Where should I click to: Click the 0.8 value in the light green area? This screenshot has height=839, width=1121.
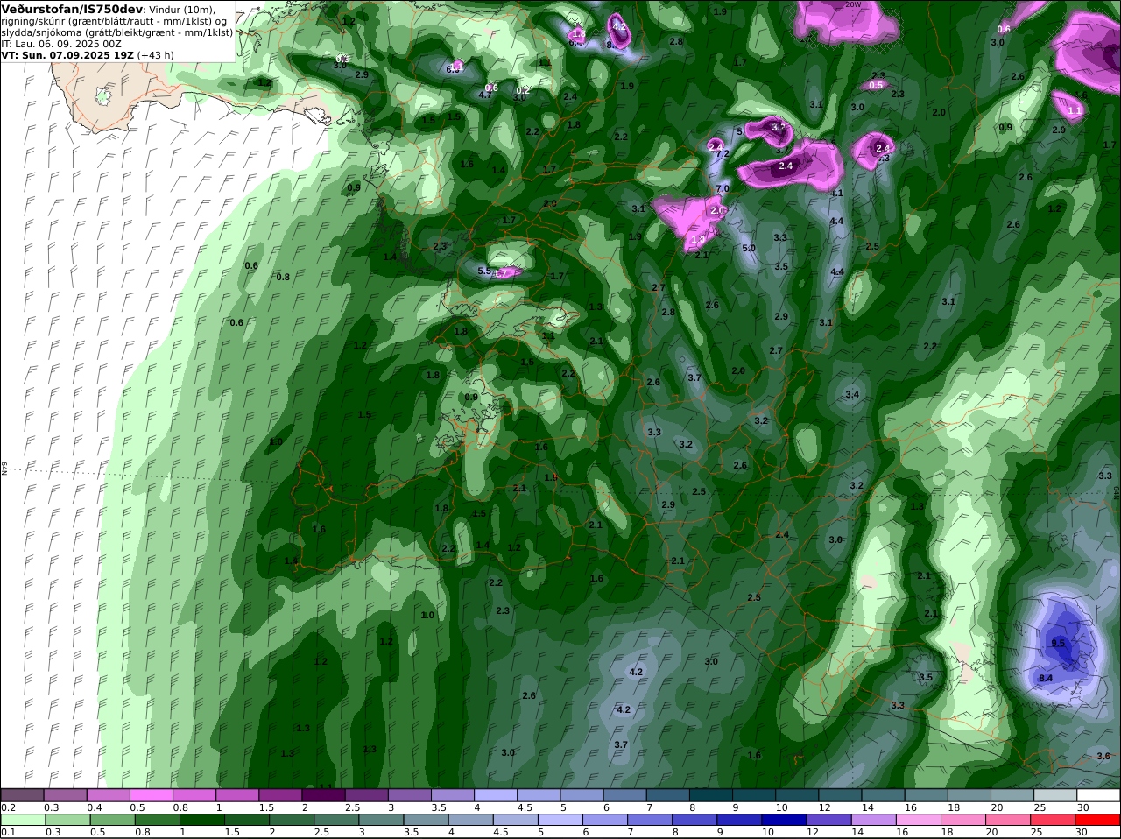tap(283, 277)
